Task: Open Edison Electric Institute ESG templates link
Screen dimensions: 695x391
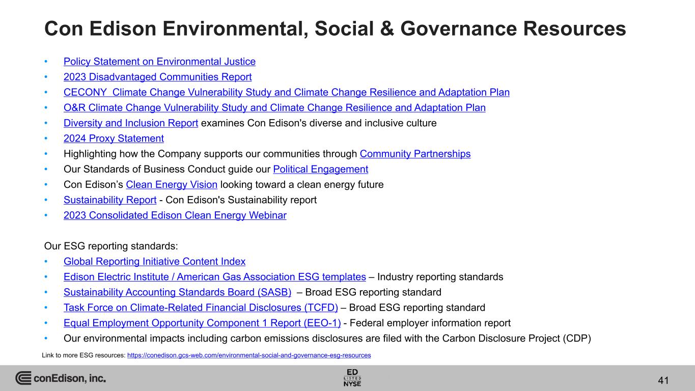Action: coord(214,277)
